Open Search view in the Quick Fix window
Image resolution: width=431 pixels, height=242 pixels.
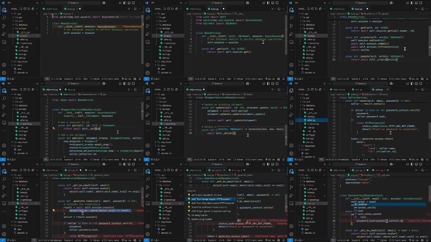point(148,179)
